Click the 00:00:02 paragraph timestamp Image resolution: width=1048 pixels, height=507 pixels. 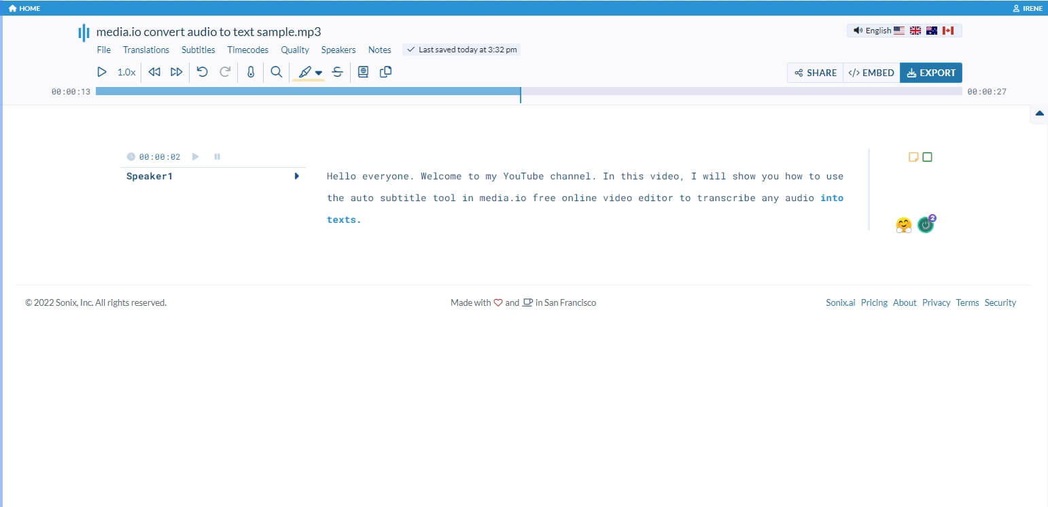pyautogui.click(x=160, y=157)
